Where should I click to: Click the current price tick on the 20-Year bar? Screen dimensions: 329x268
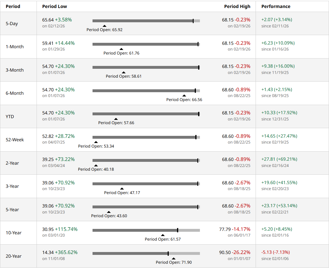pos(168,253)
